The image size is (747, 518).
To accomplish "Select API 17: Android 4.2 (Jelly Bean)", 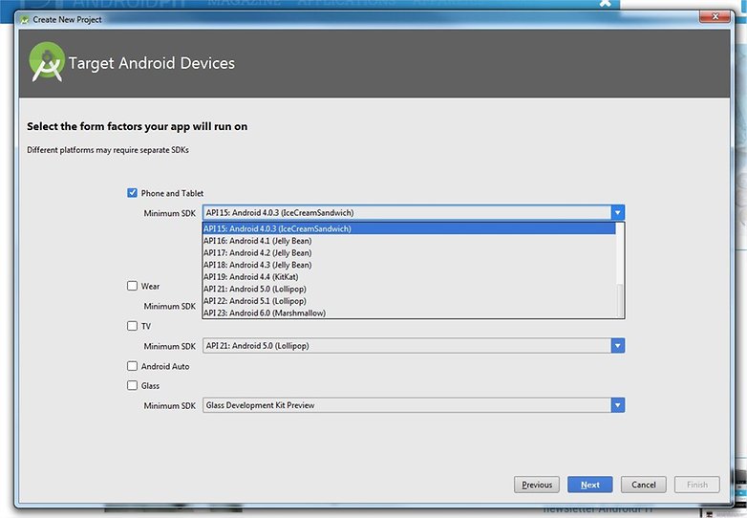I will tap(409, 252).
